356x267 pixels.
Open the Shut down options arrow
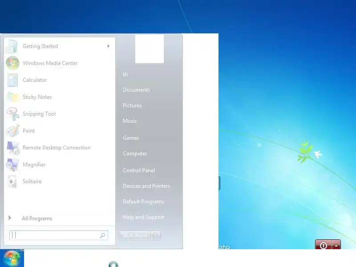(x=155, y=235)
